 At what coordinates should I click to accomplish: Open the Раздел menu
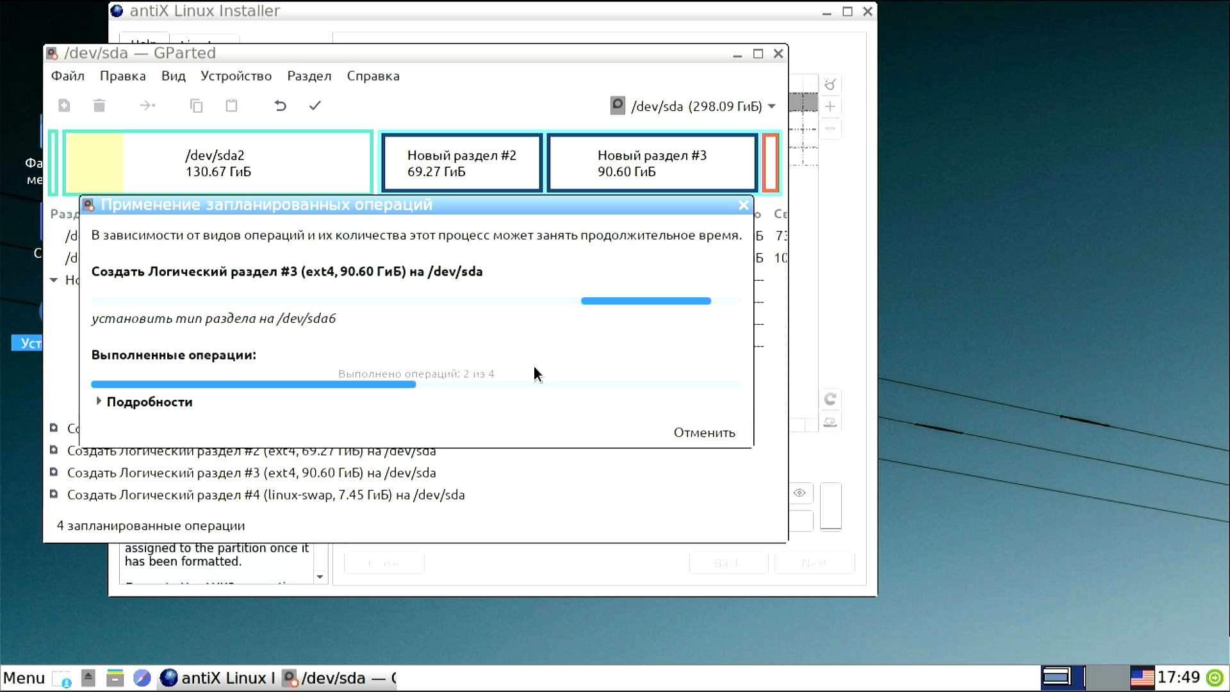coord(309,76)
